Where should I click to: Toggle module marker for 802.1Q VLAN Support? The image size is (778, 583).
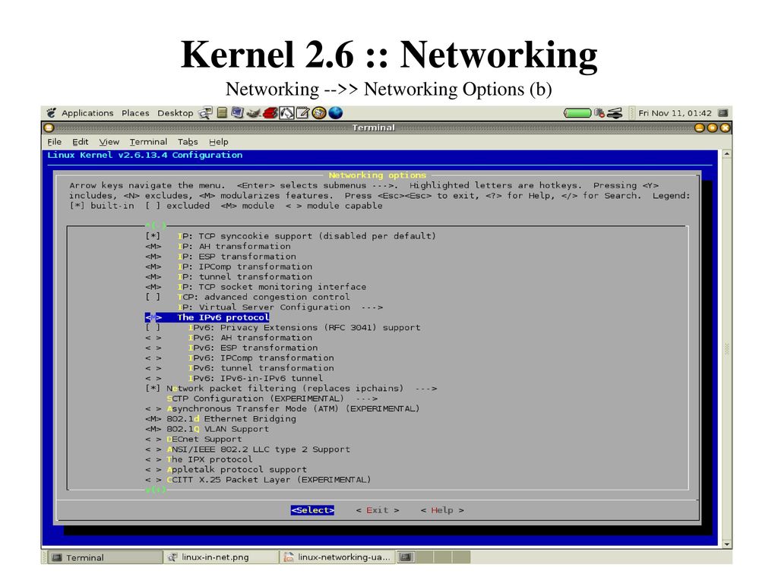tap(153, 429)
